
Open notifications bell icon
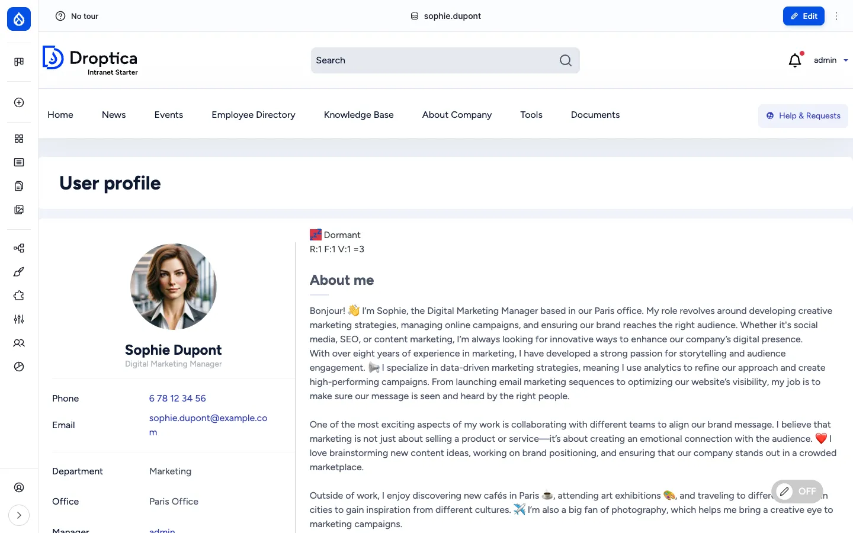pos(796,60)
